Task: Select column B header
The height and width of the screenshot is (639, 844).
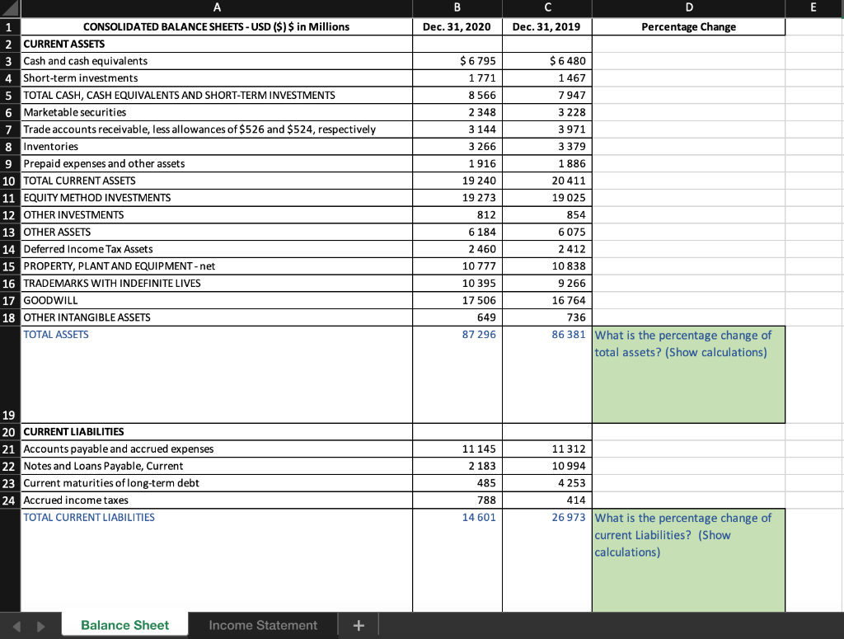Action: point(457,8)
